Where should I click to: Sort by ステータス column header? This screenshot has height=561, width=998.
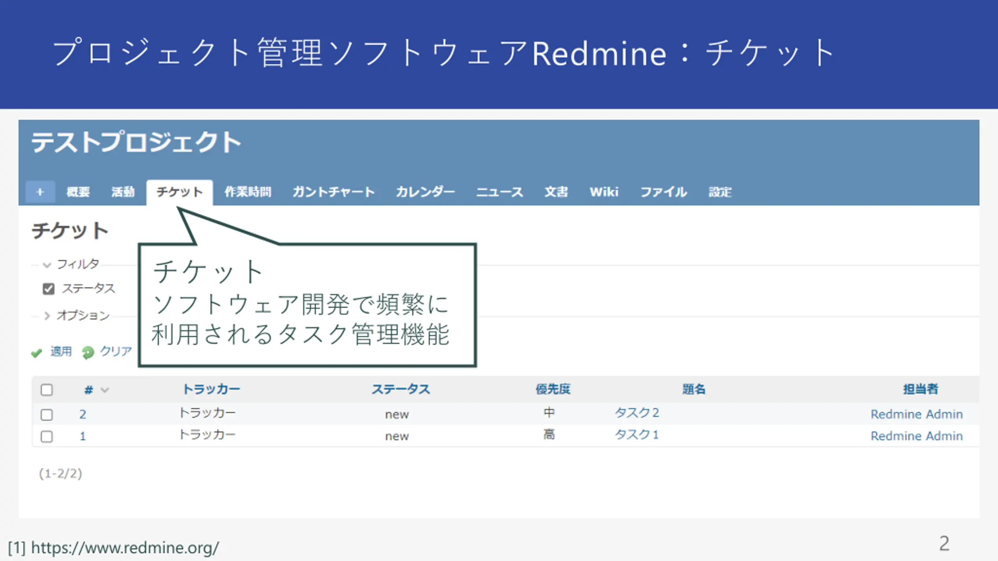[x=401, y=389]
